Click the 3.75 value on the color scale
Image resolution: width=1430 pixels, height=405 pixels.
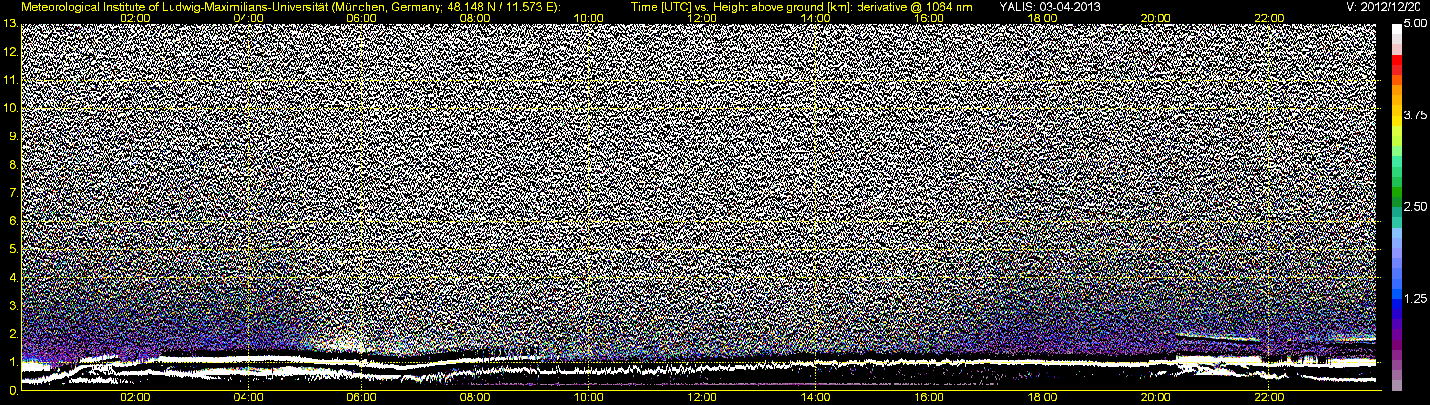pos(1415,115)
